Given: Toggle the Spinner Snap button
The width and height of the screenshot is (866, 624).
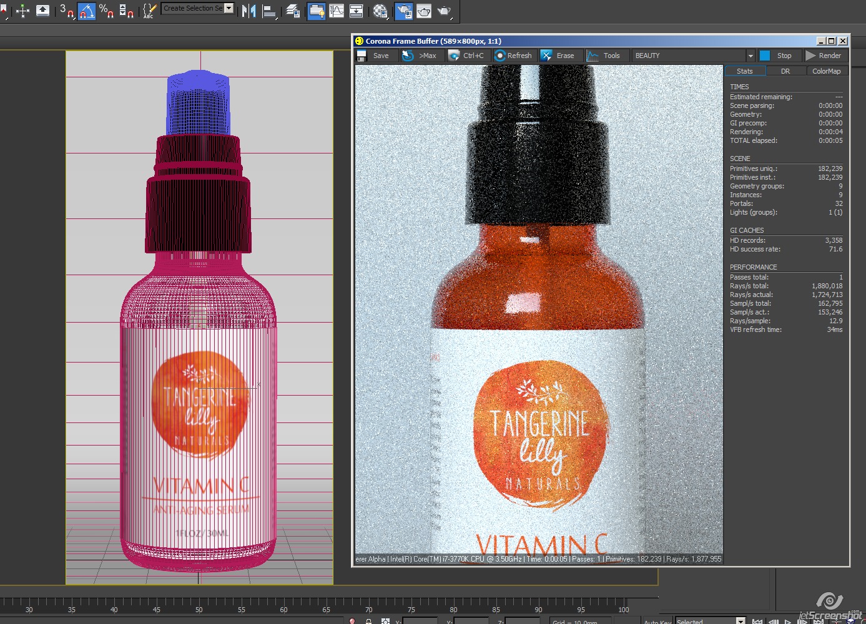Looking at the screenshot, I should (x=127, y=11).
